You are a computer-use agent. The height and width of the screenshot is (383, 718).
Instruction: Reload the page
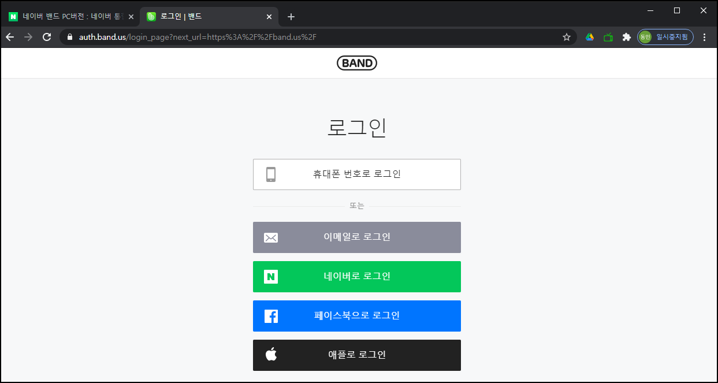click(x=47, y=37)
